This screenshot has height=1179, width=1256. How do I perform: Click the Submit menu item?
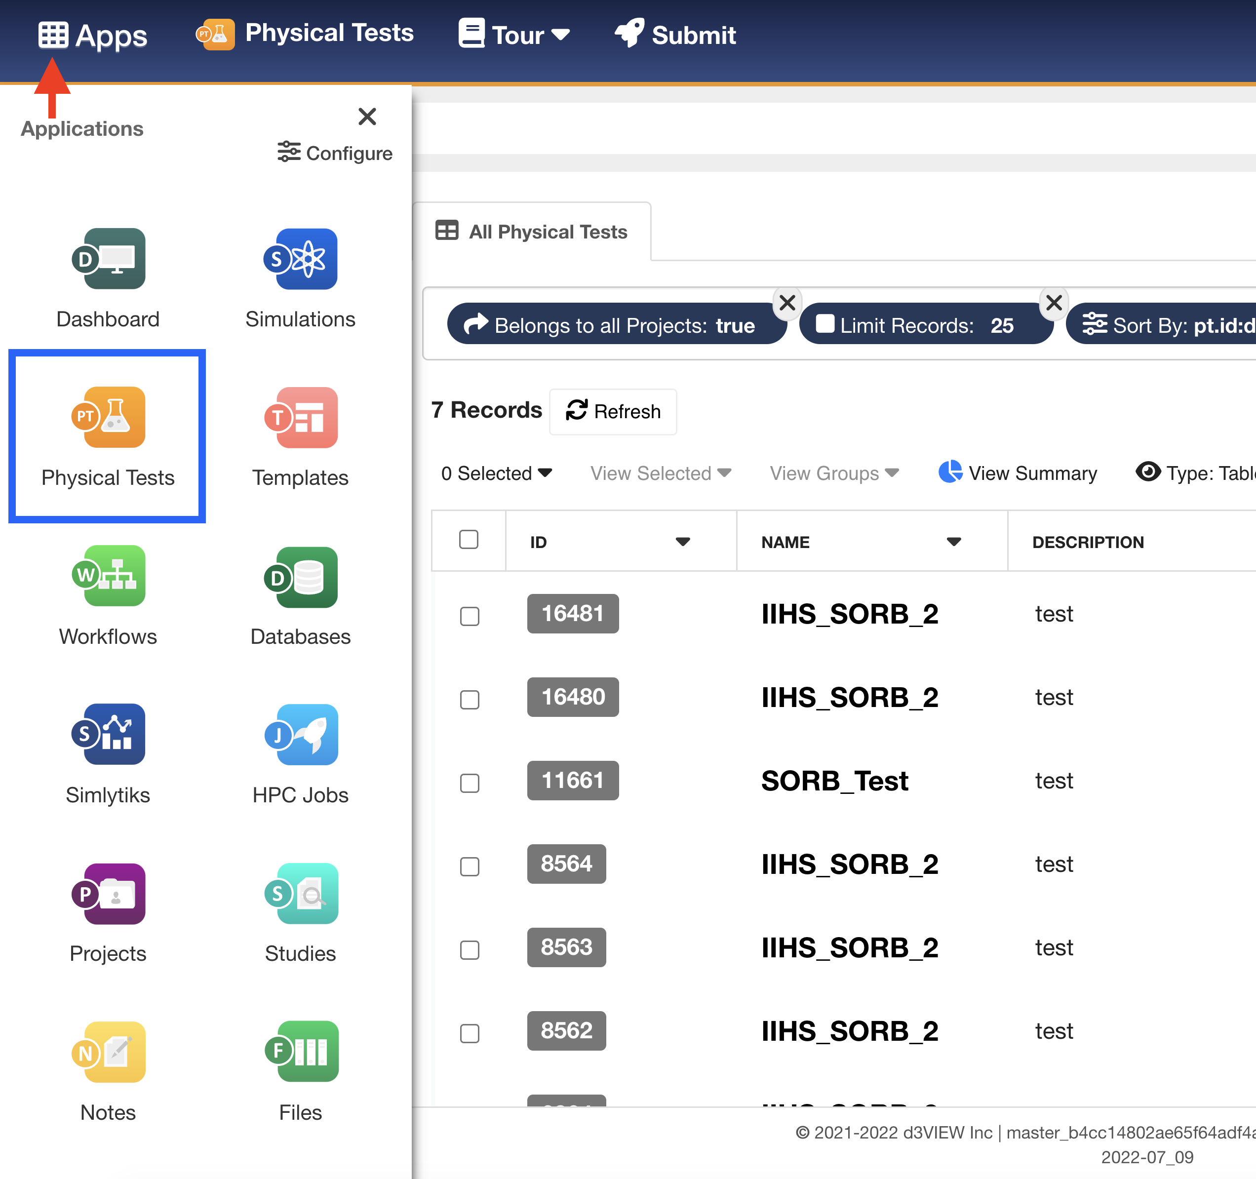click(x=675, y=34)
